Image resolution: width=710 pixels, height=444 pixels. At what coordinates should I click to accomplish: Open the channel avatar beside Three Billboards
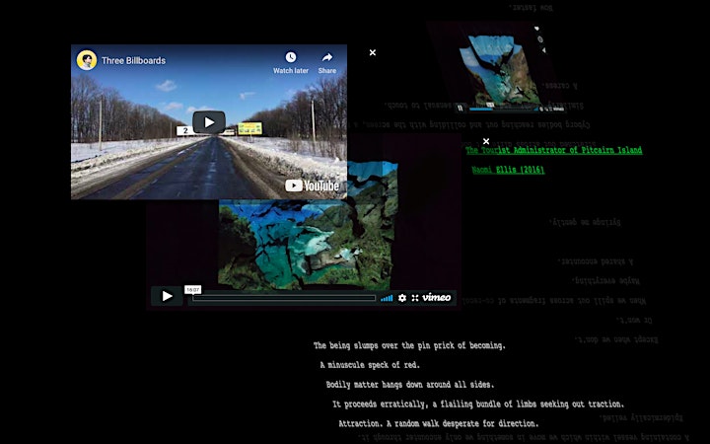pos(87,60)
